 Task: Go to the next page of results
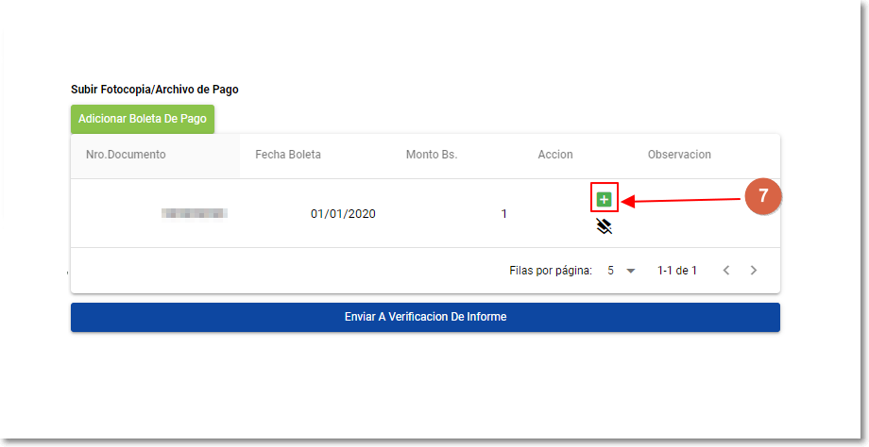pos(754,271)
